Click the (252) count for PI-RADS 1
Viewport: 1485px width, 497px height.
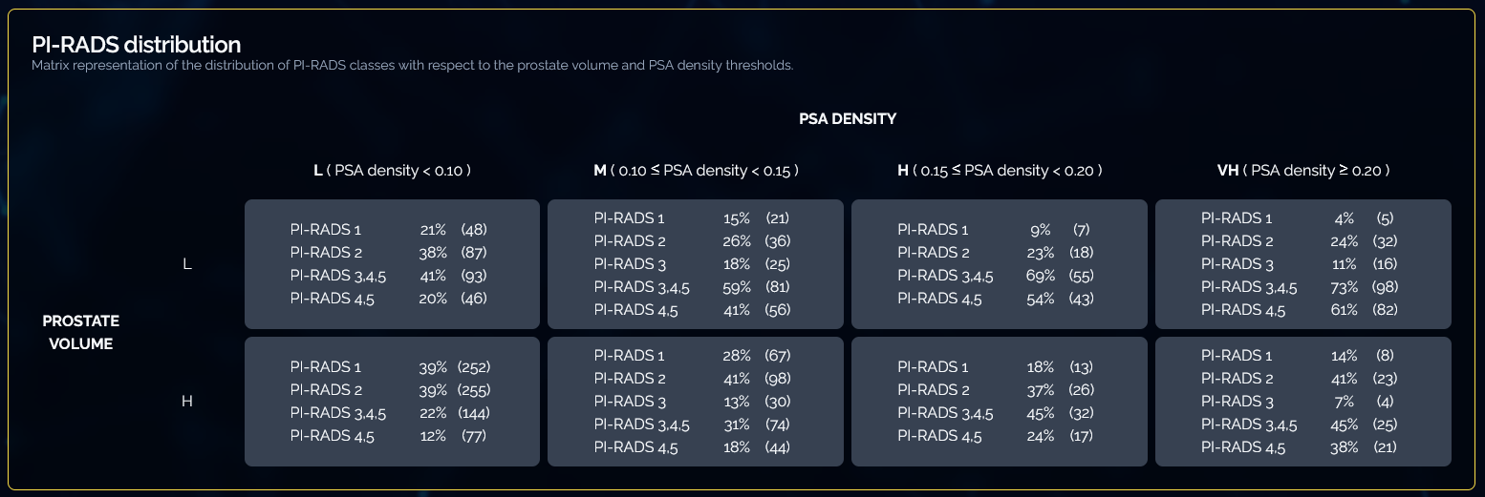point(474,367)
